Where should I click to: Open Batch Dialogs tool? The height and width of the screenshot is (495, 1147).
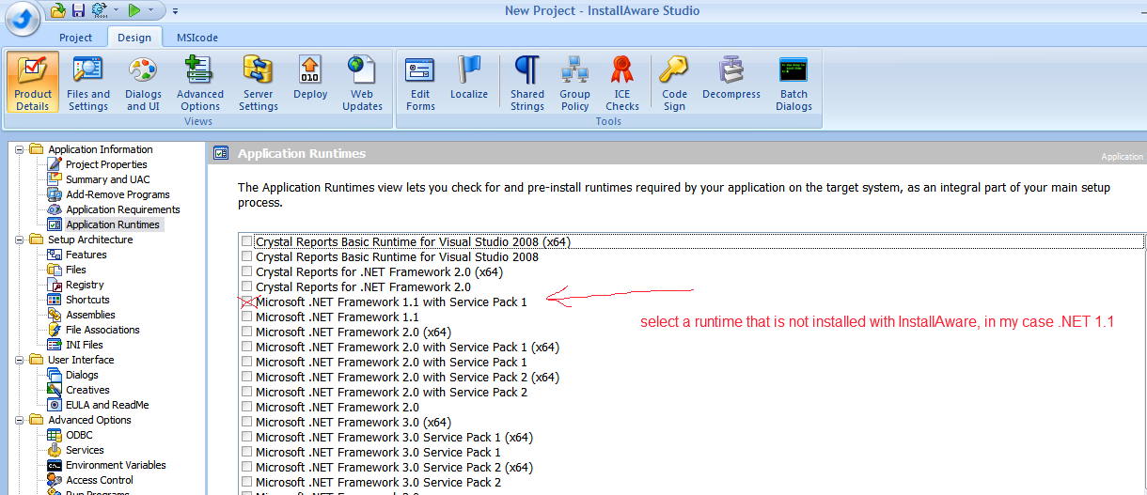coord(793,83)
